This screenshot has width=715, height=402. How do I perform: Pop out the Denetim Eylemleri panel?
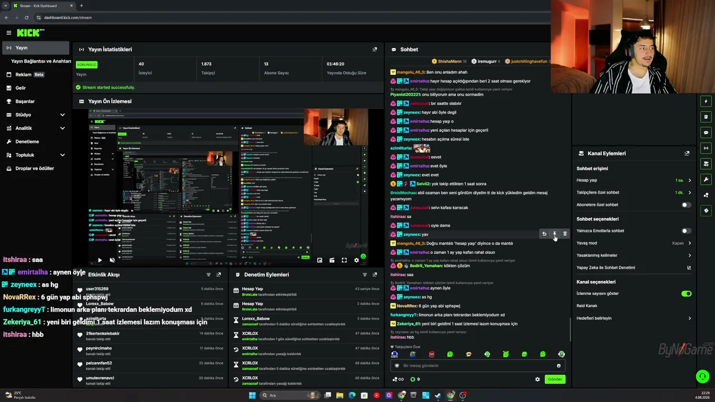375,275
